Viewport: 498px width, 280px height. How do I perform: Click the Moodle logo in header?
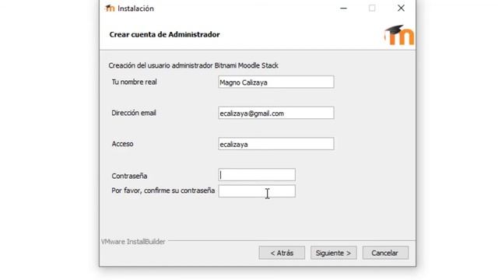pyautogui.click(x=399, y=35)
